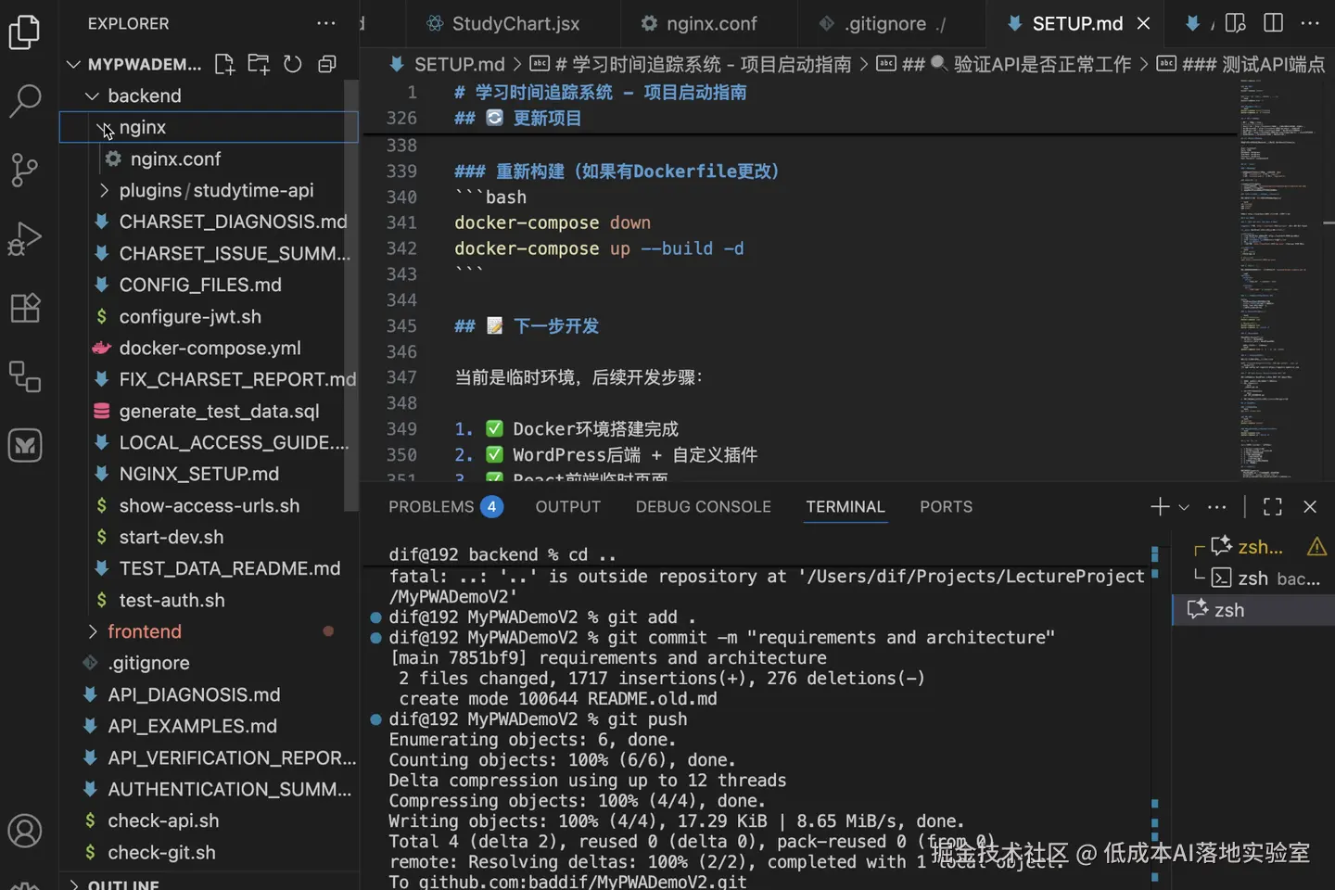Screen dimensions: 1335x890
Task: Create a new folder in explorer
Action: click(259, 64)
